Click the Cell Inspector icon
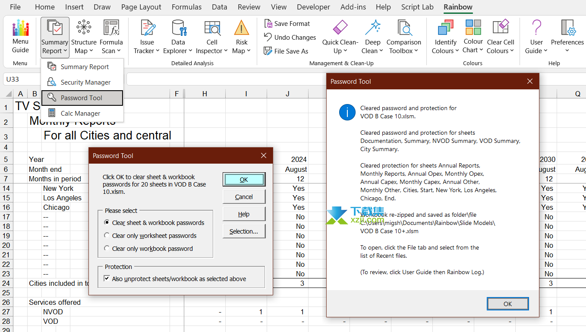 [x=212, y=28]
